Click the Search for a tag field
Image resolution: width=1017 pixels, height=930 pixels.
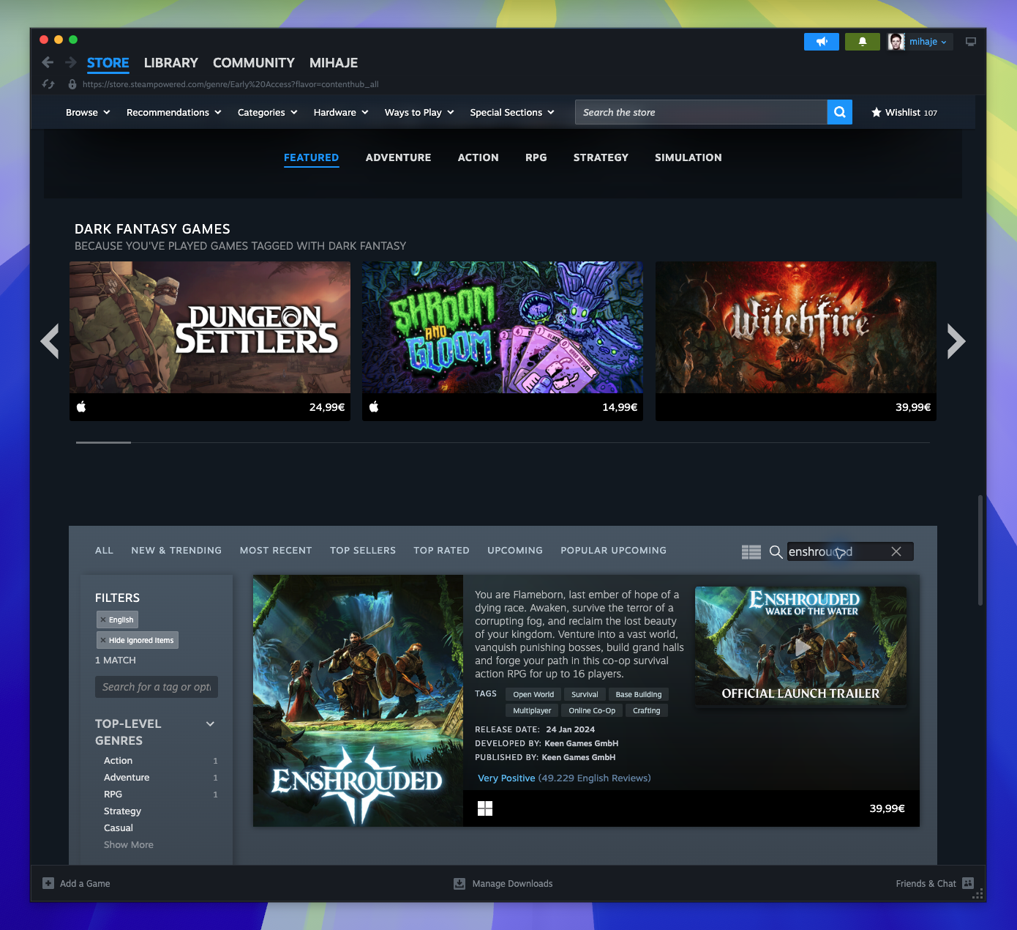157,687
